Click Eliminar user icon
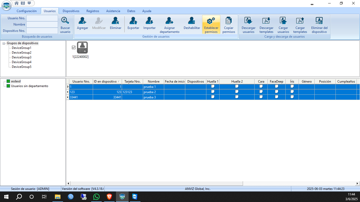 pos(115,21)
